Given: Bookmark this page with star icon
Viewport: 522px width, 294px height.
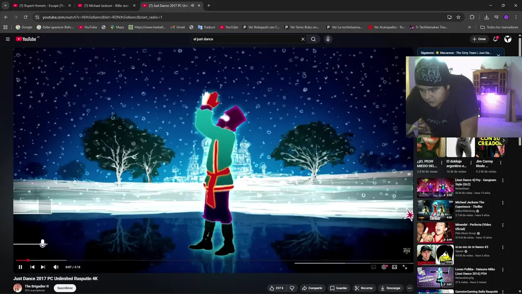Looking at the screenshot, I should [458, 17].
